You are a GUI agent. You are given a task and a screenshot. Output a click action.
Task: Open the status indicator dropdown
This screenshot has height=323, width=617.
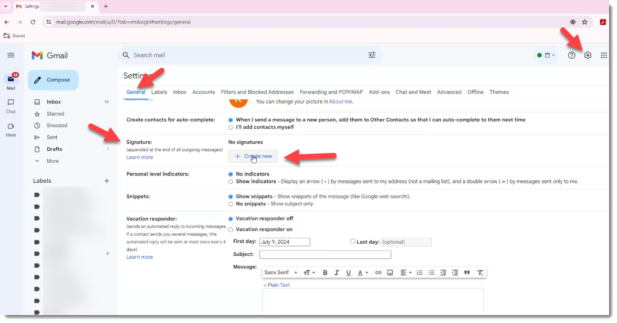(546, 56)
